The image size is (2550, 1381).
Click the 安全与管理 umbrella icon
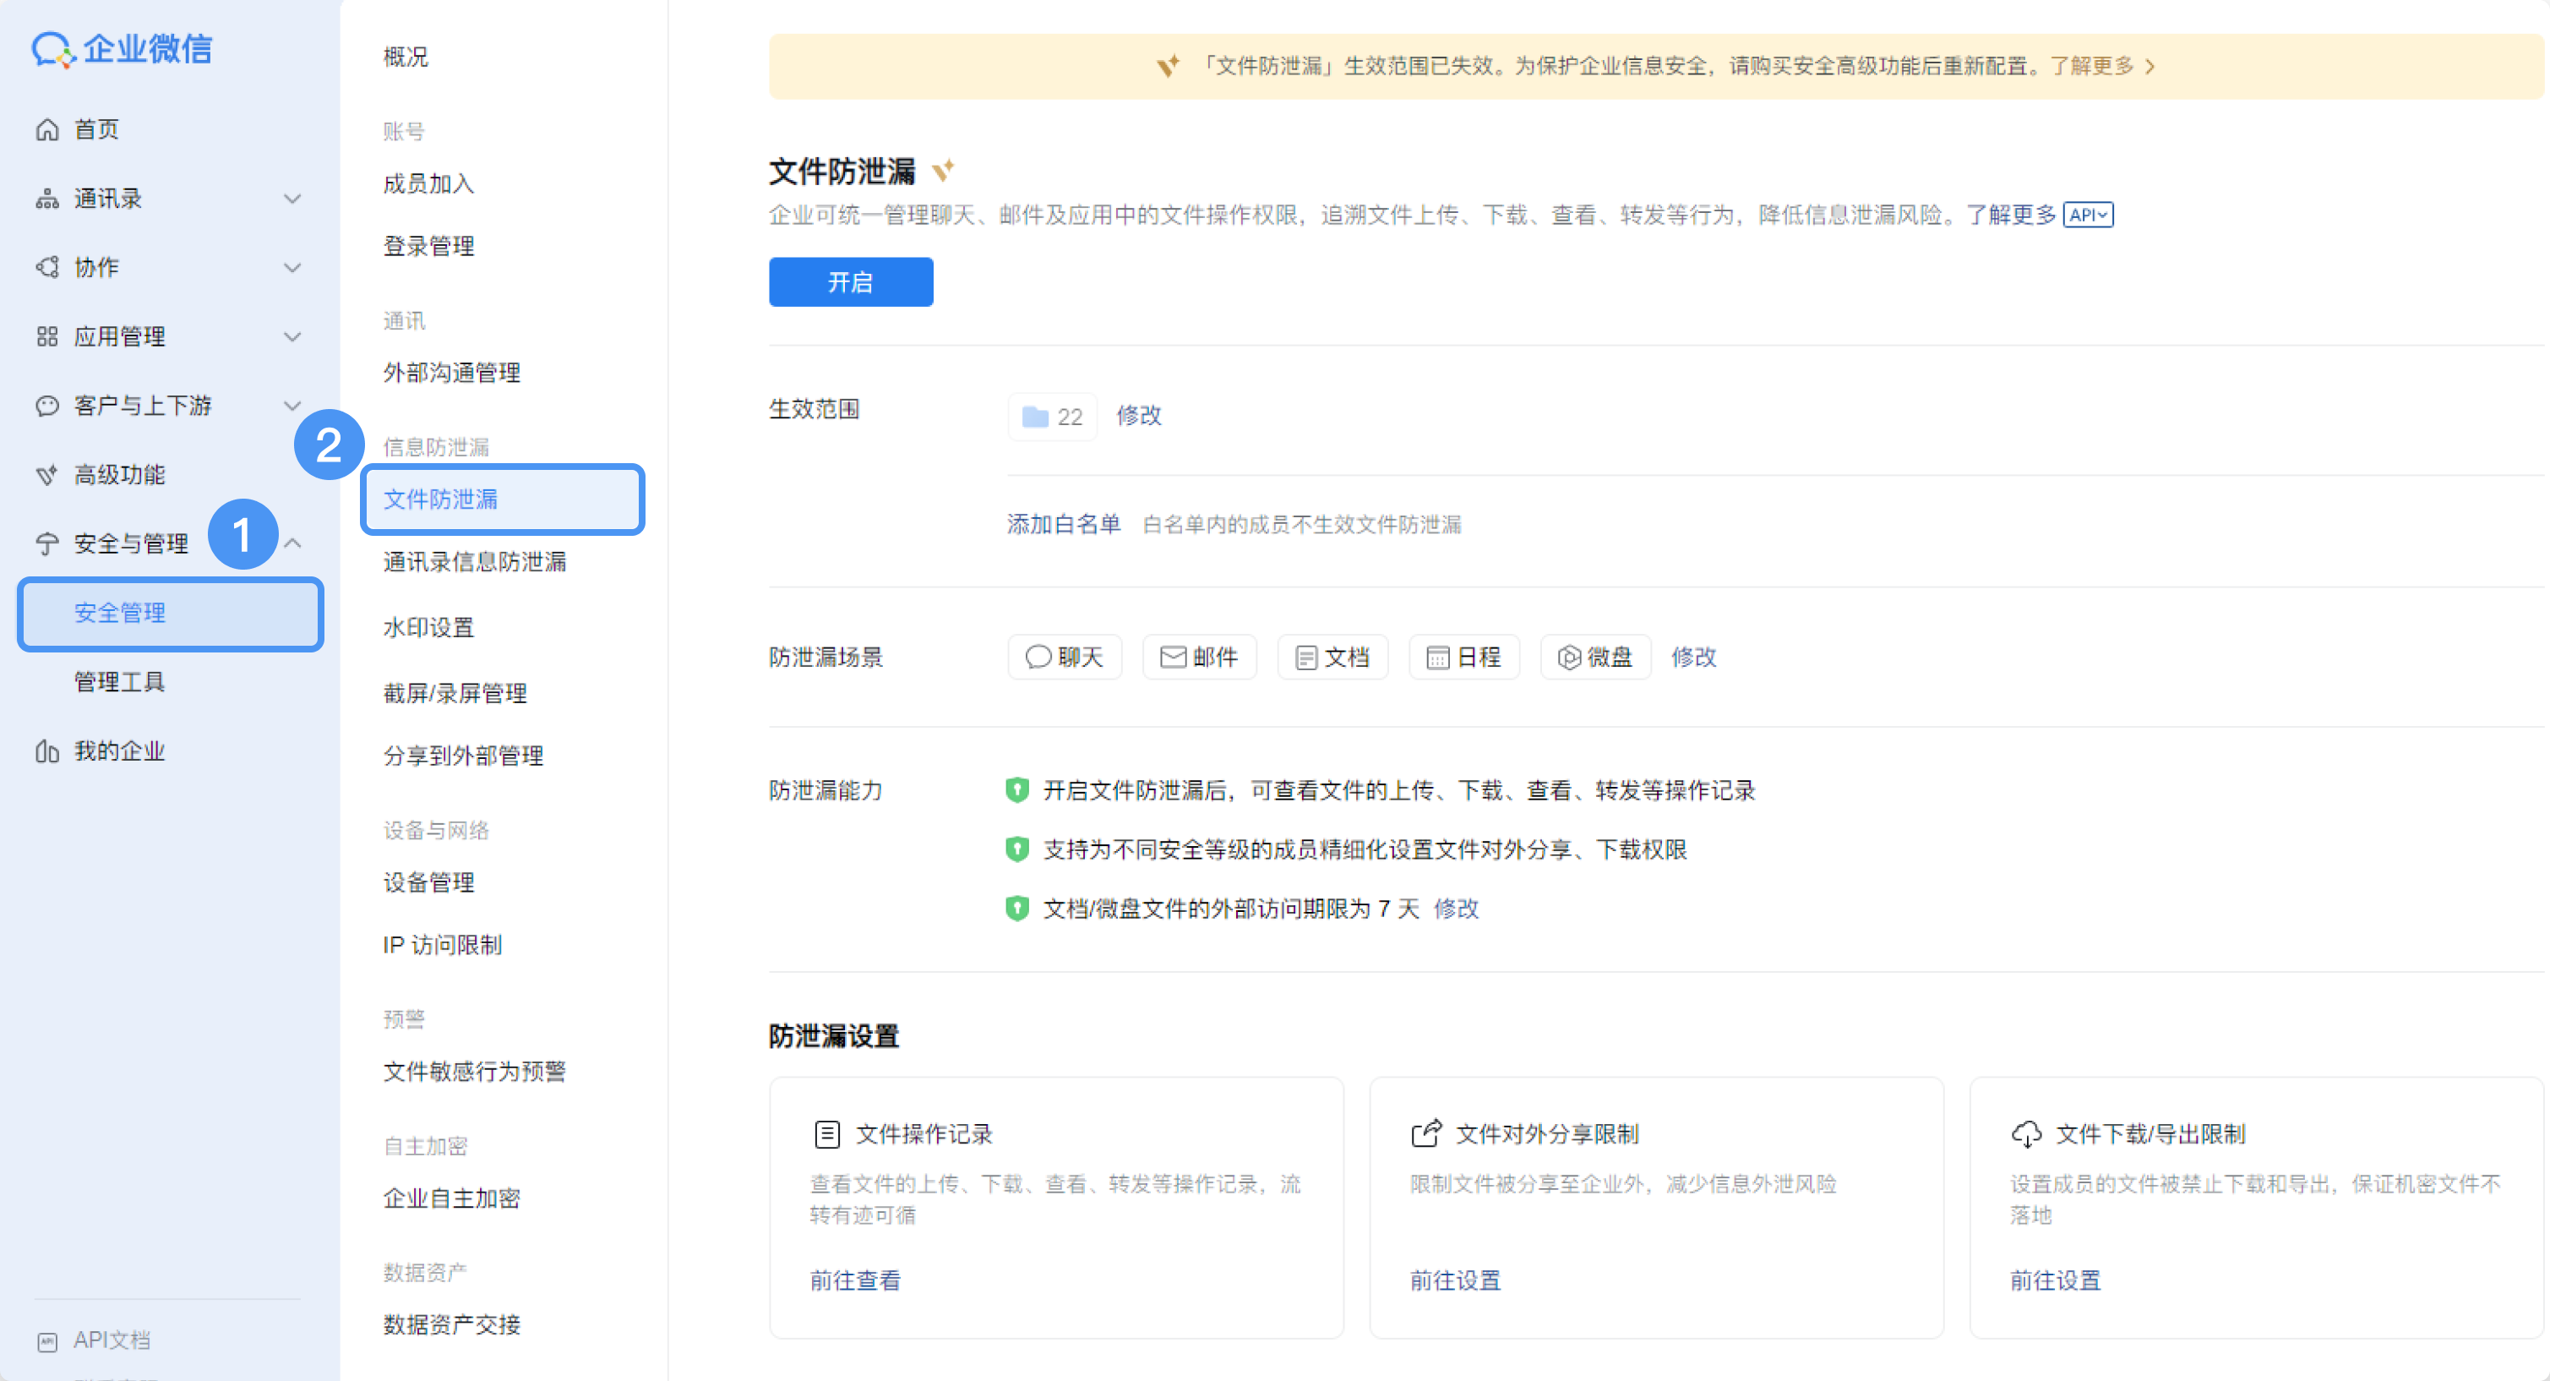[46, 543]
